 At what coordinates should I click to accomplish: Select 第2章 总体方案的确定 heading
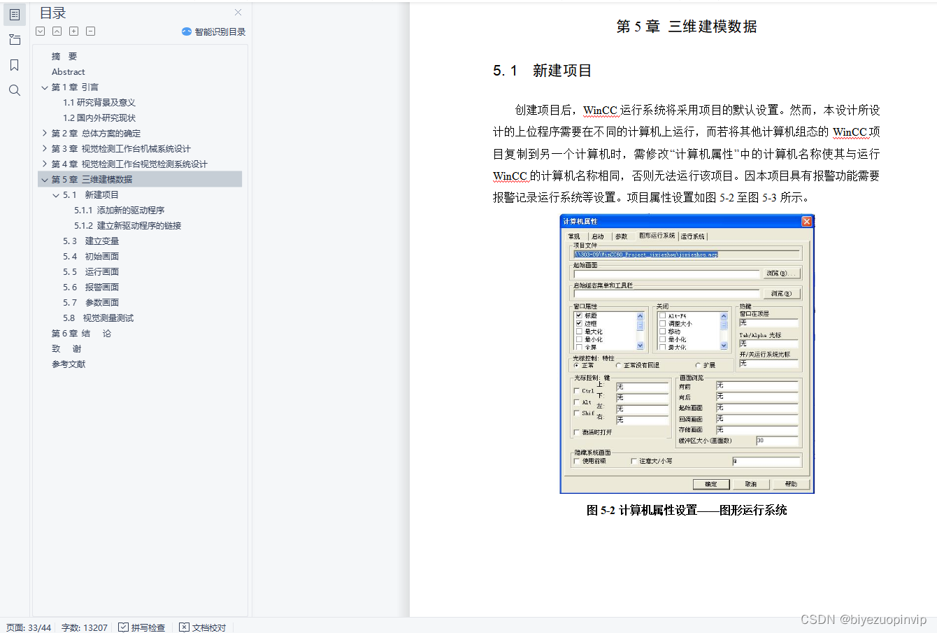click(x=96, y=134)
